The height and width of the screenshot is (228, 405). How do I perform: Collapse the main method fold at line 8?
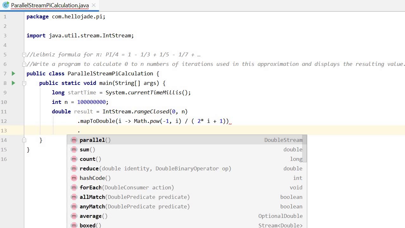coord(24,83)
